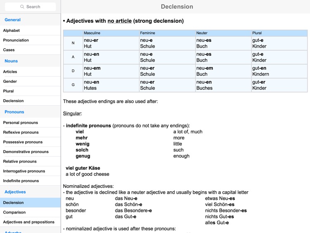The image size is (310, 233).
Task: Click the underlined 'Singular' text
Action: click(x=72, y=113)
